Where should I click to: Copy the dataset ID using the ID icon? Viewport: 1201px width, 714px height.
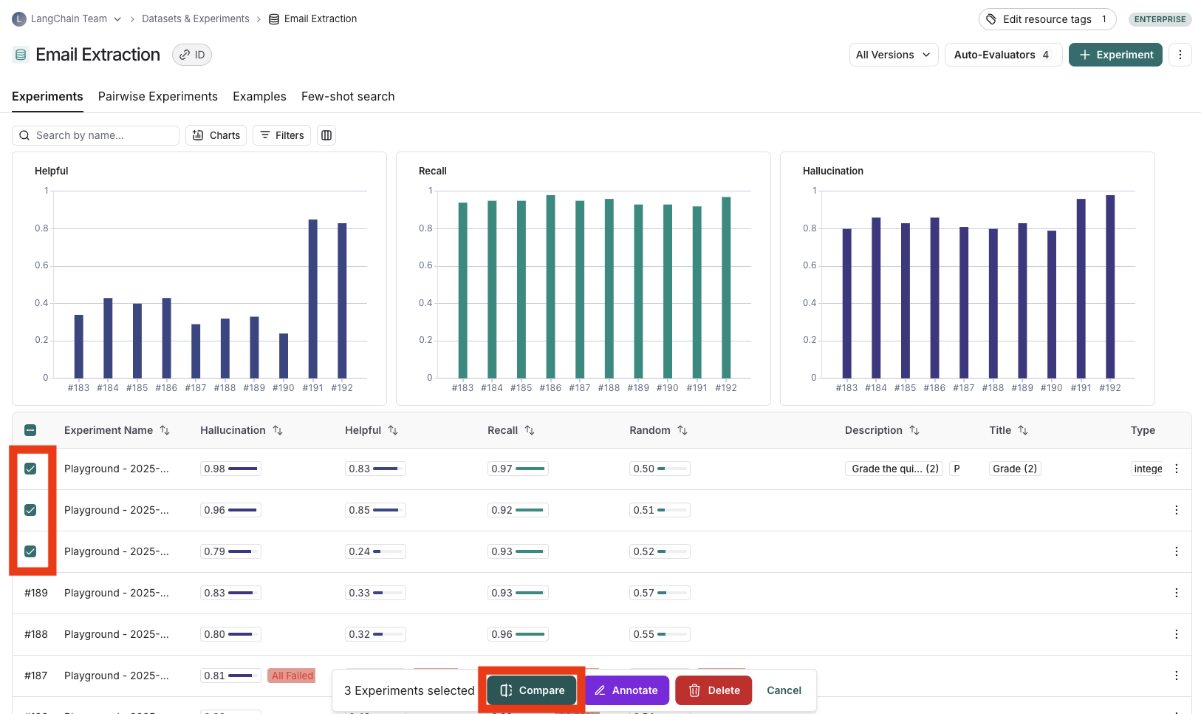pos(191,54)
